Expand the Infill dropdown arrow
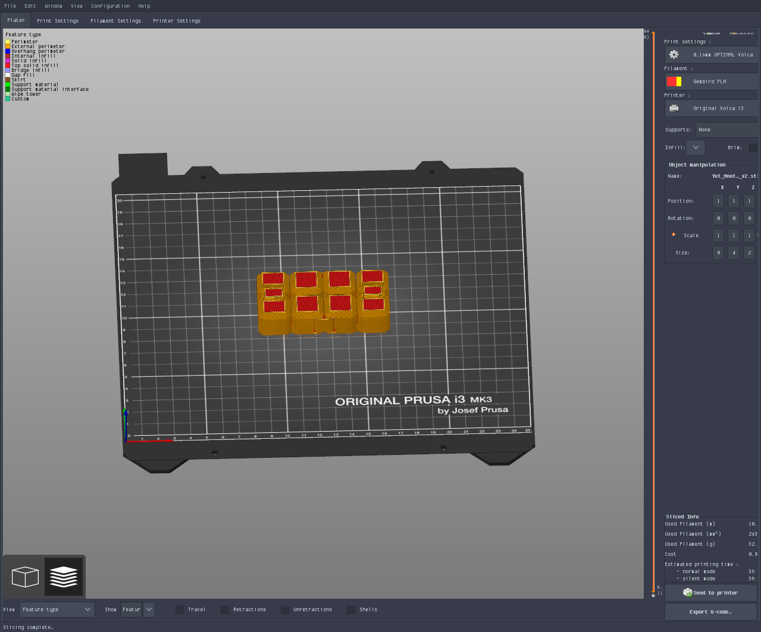The width and height of the screenshot is (761, 632). (x=696, y=147)
